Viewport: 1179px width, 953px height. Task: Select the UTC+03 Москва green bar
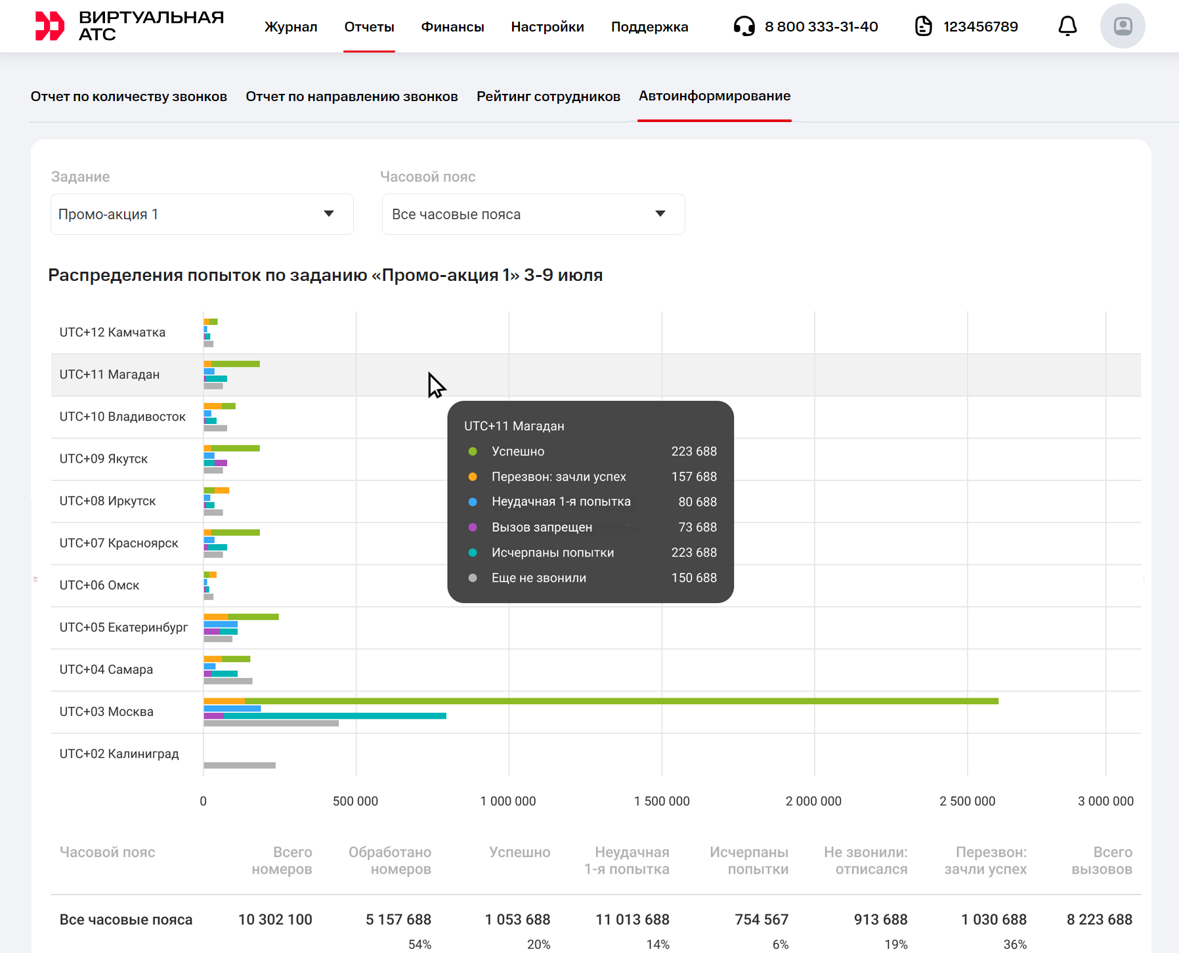[x=621, y=701]
